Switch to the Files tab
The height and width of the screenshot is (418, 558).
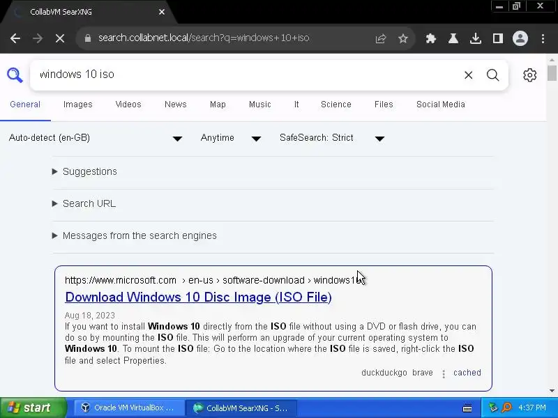(384, 104)
